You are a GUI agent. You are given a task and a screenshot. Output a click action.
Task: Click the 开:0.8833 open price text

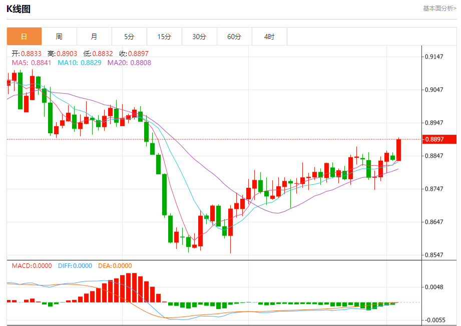click(27, 54)
